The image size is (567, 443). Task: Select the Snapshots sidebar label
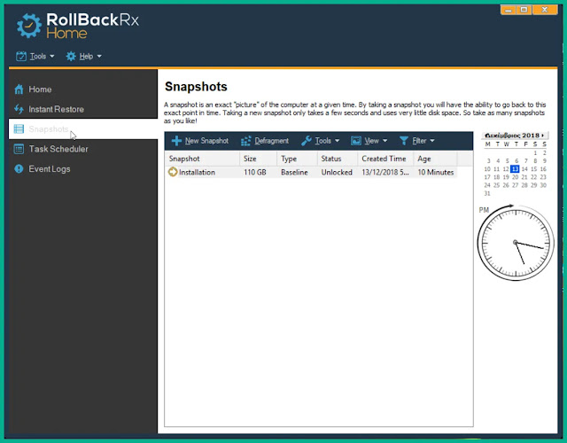click(x=49, y=129)
